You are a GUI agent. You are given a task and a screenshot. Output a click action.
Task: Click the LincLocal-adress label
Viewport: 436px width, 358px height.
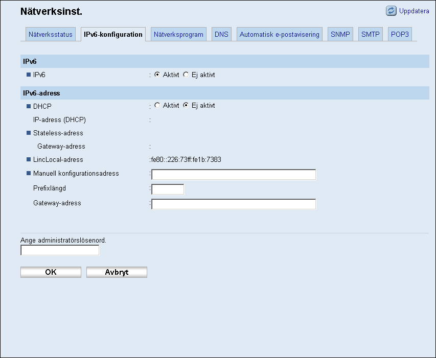click(58, 160)
